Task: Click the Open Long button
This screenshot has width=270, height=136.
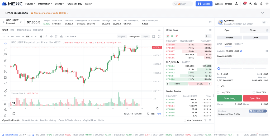Action: pos(229,98)
